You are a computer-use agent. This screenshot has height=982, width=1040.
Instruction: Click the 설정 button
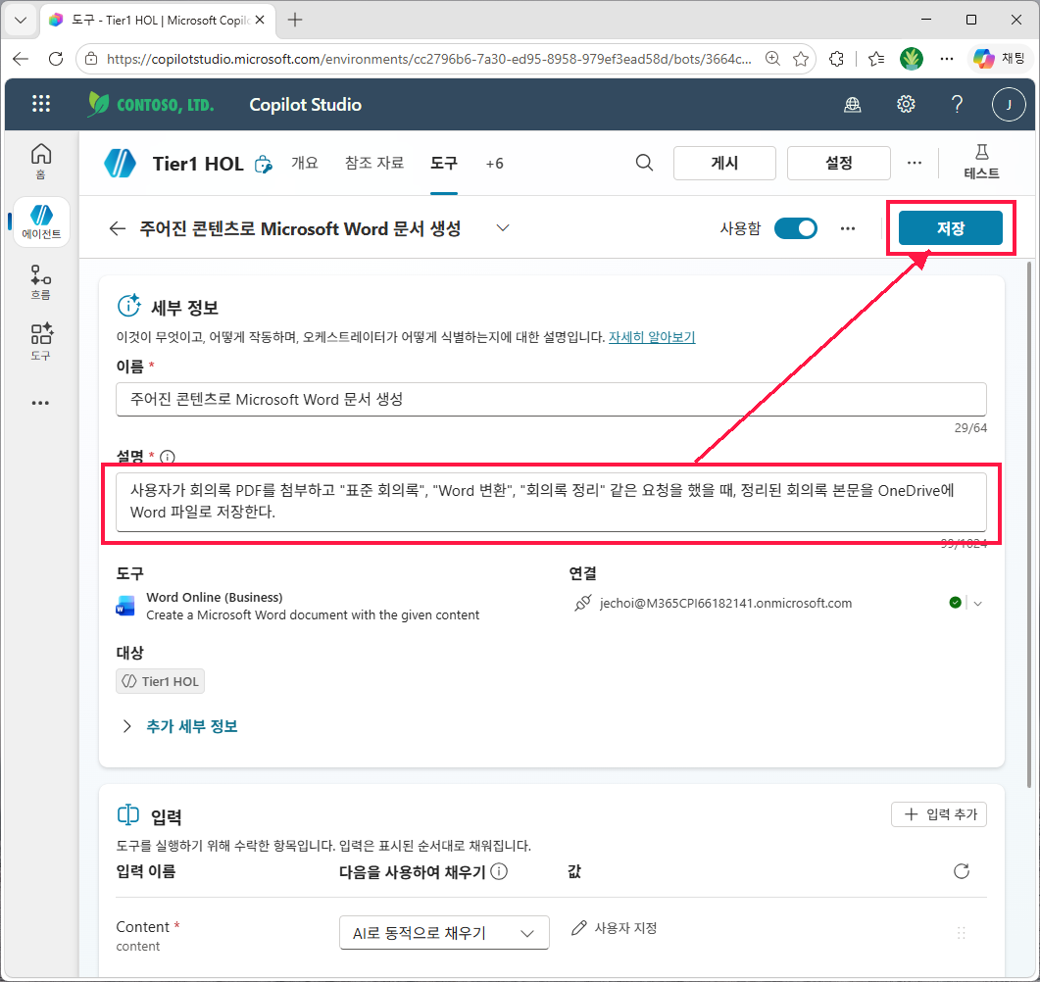click(x=838, y=163)
